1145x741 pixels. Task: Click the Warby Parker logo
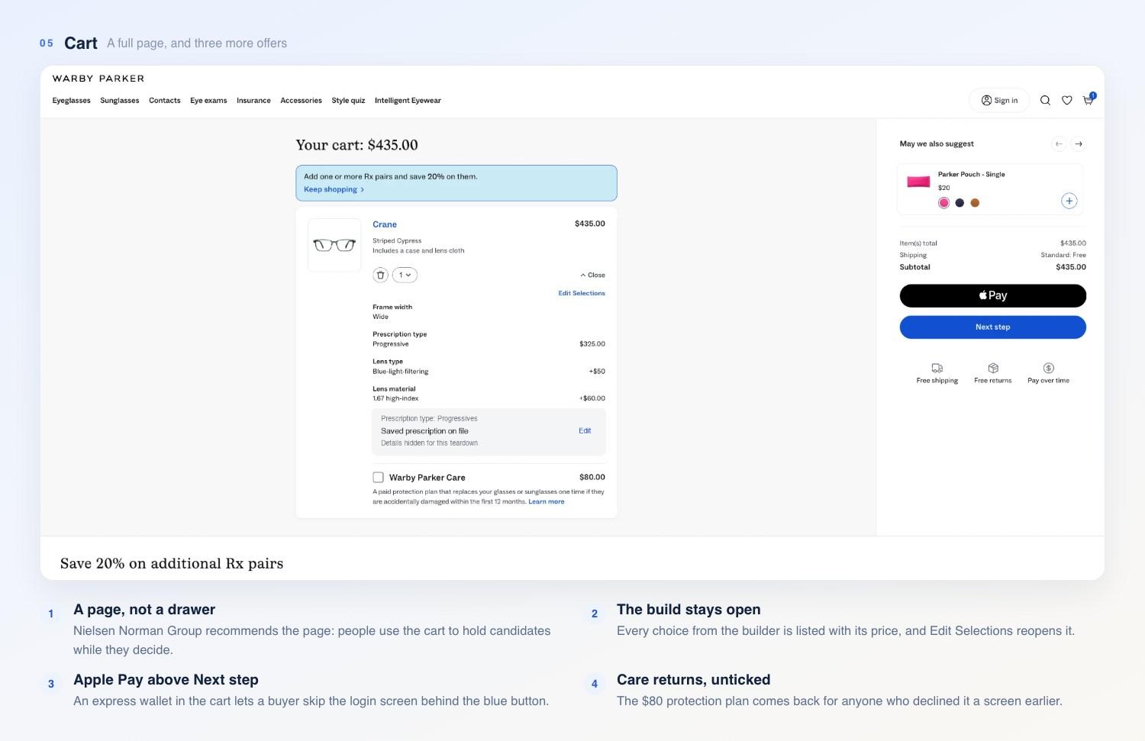(98, 79)
